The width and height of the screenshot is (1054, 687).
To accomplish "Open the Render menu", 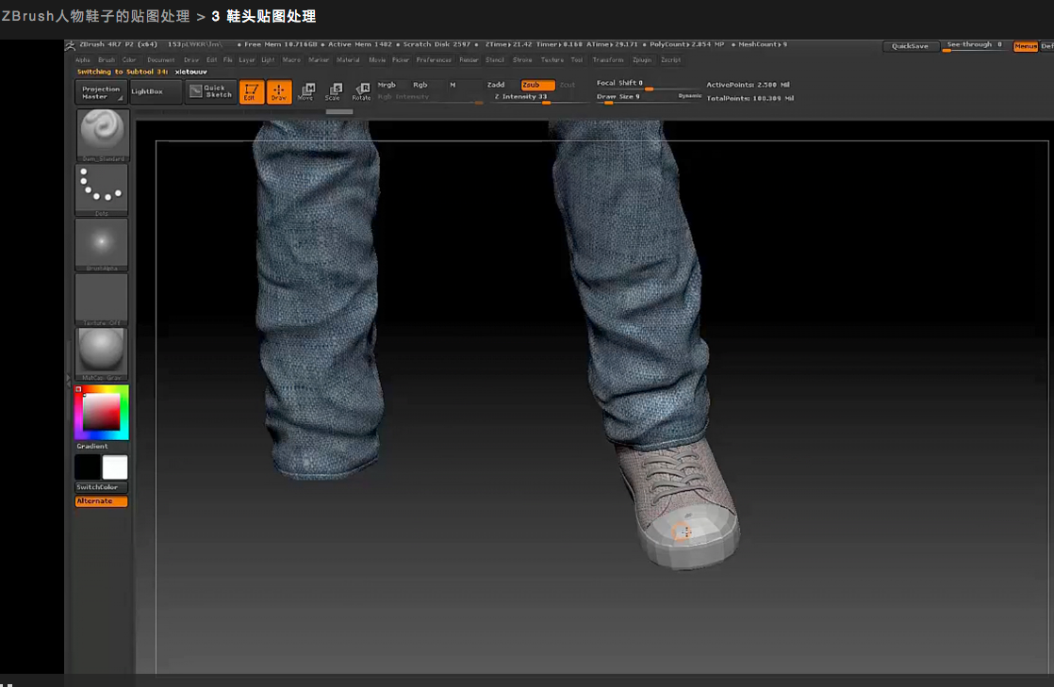I will pyautogui.click(x=469, y=59).
